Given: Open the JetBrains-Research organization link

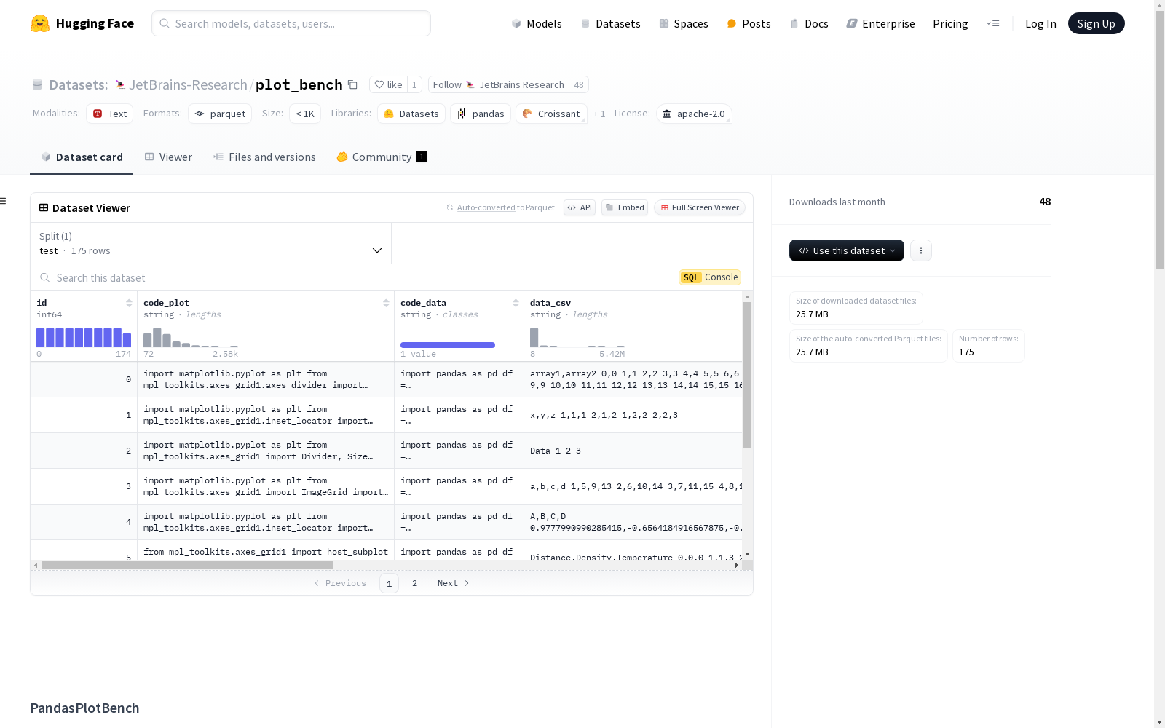Looking at the screenshot, I should tap(188, 84).
